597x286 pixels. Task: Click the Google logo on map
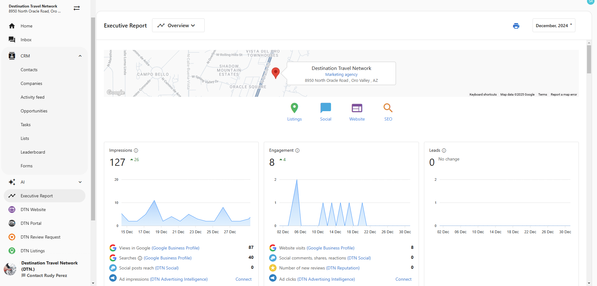click(x=116, y=92)
